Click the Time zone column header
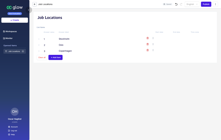Screen dimensions: 221x140 point(195,32)
